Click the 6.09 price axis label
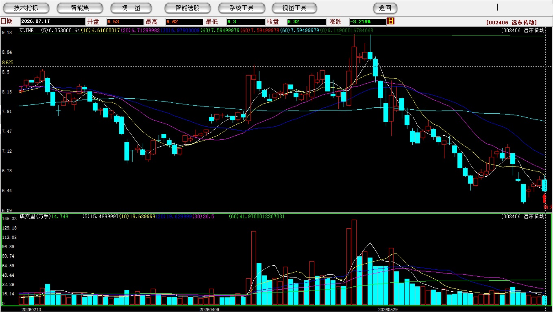This screenshot has width=553, height=312. [7, 210]
